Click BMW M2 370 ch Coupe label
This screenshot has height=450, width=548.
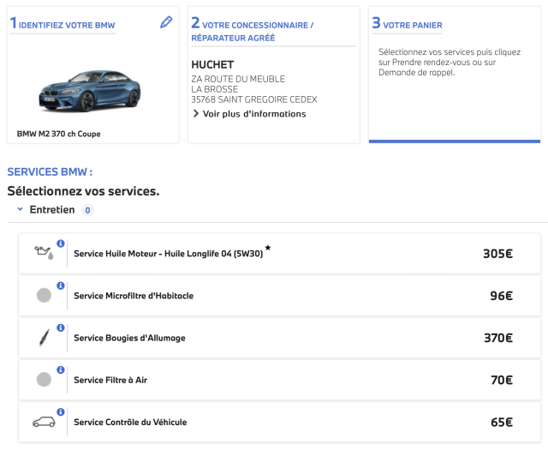pos(59,134)
